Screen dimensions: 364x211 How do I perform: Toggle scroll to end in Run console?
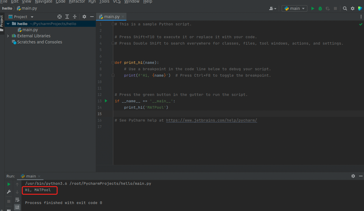(x=17, y=207)
